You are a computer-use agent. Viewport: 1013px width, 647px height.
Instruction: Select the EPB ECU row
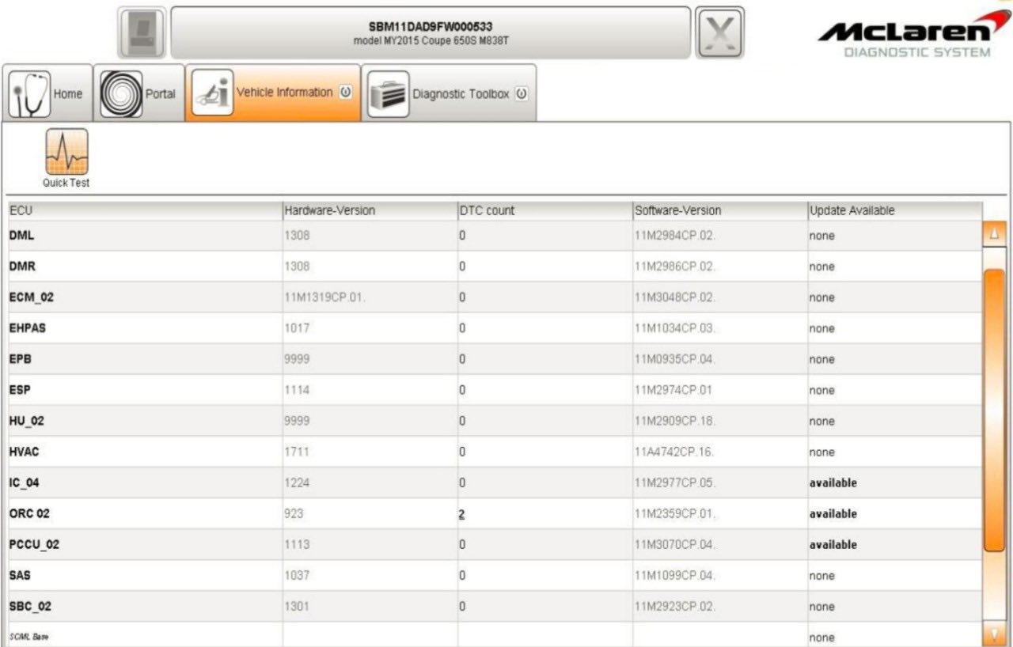[x=495, y=359]
